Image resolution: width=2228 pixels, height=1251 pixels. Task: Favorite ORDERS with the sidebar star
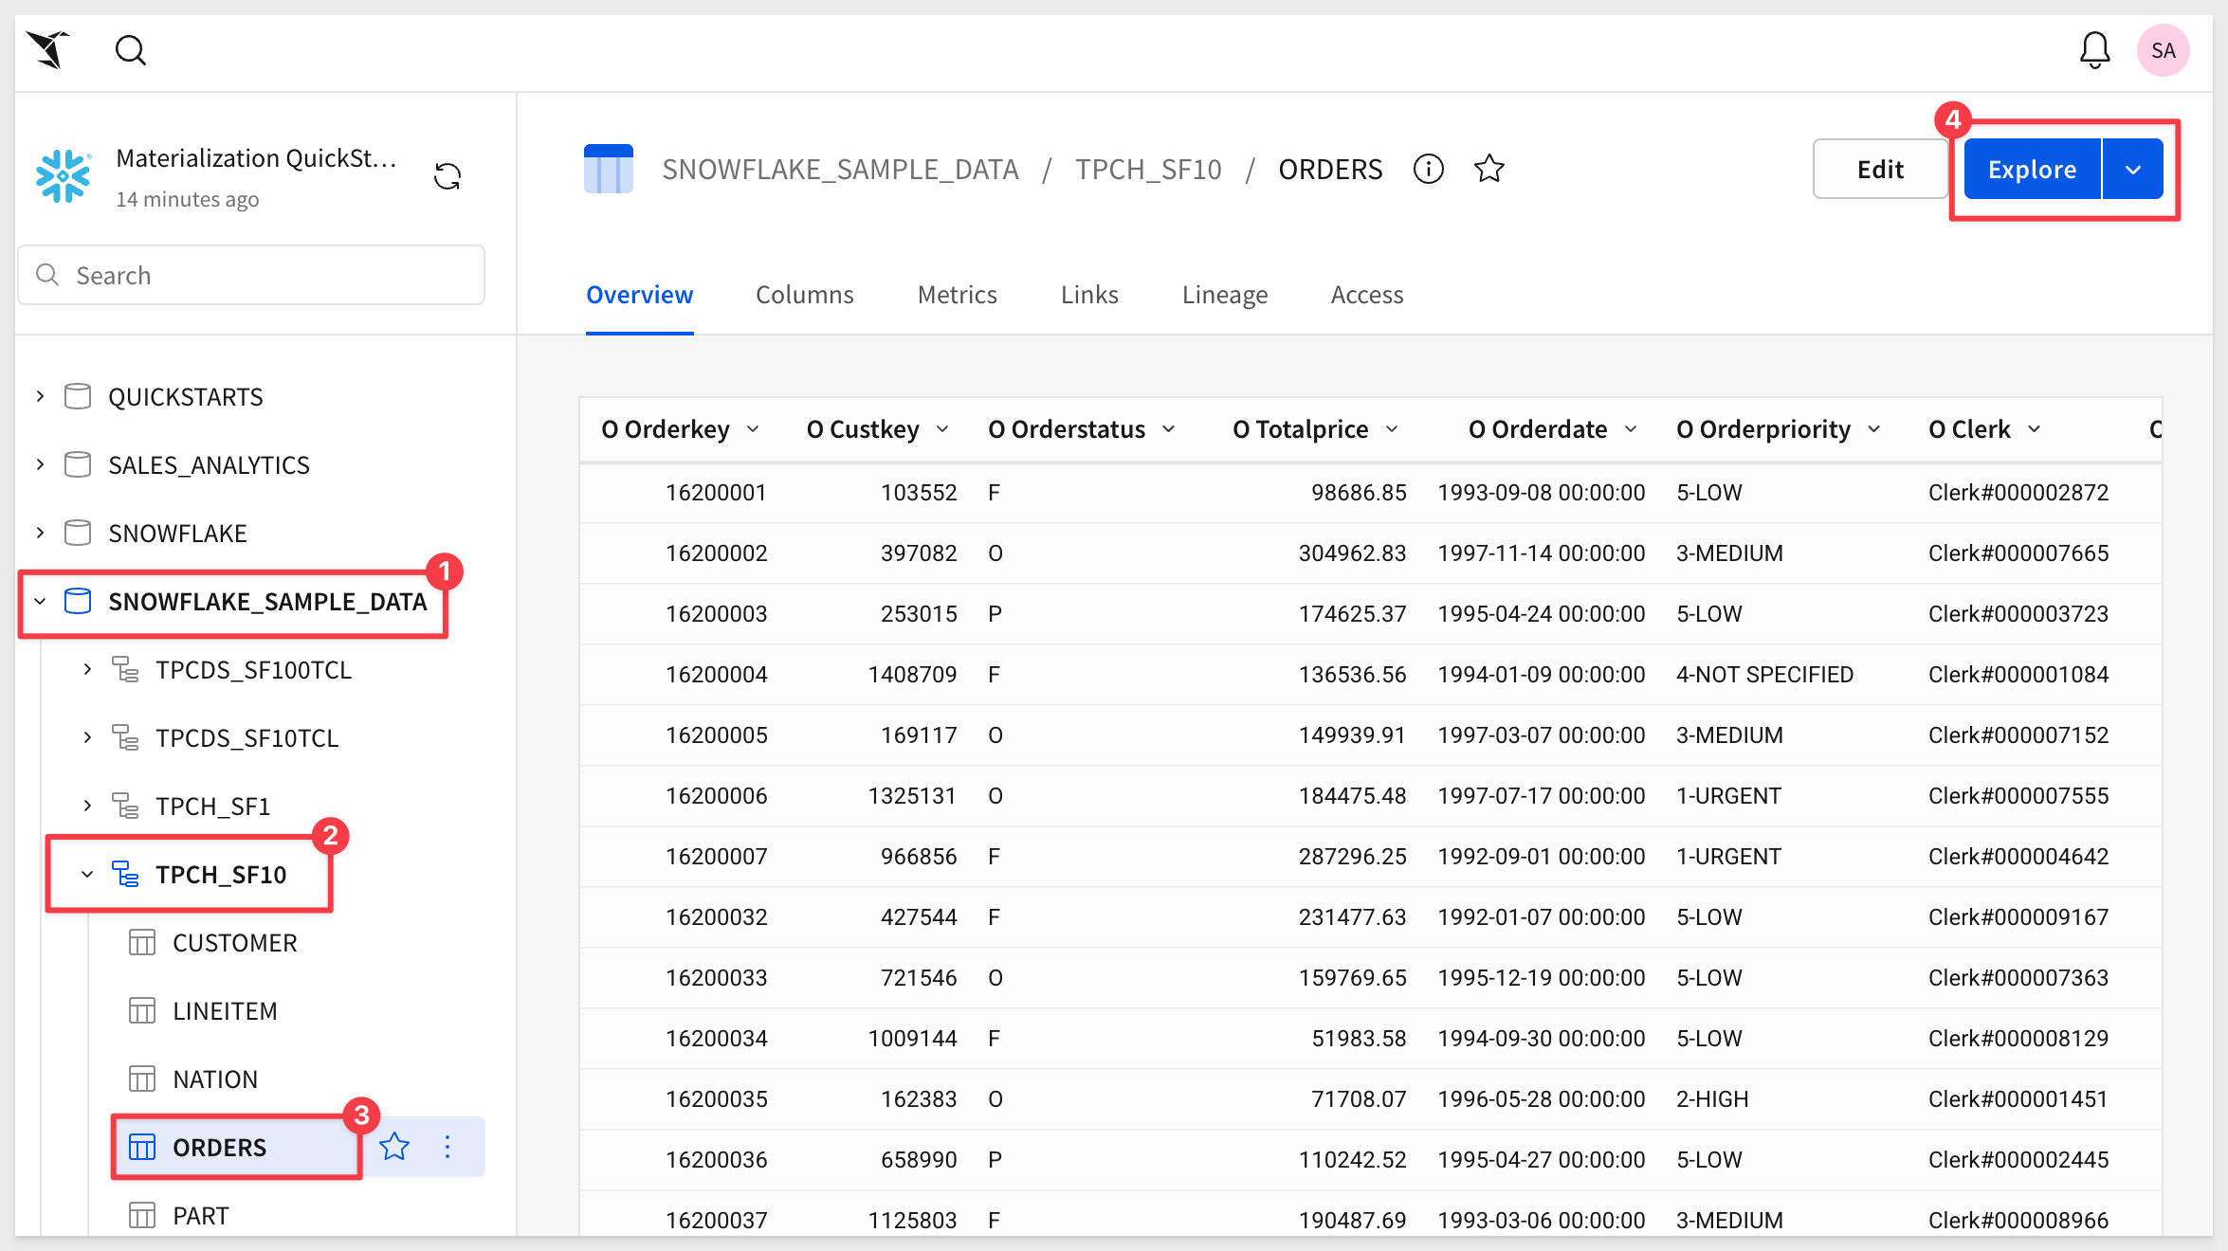coord(394,1147)
